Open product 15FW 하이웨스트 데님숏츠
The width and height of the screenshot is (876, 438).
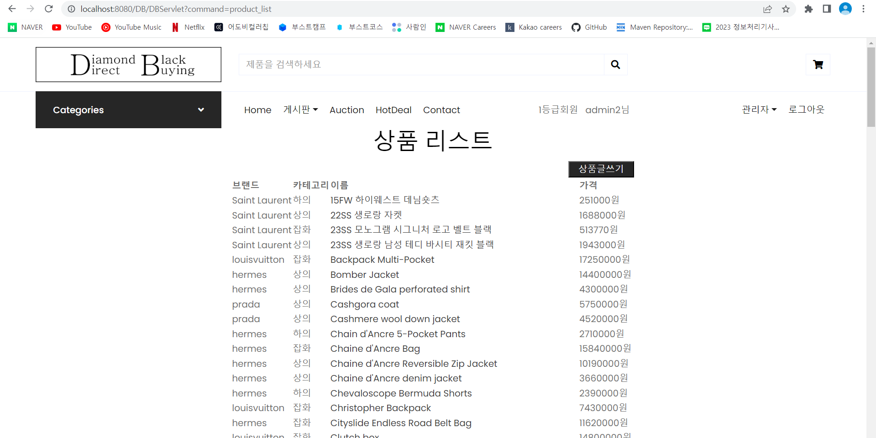pyautogui.click(x=385, y=200)
